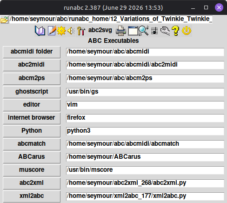
Task: Focus the abc file path field at top
Action: pyautogui.click(x=111, y=19)
